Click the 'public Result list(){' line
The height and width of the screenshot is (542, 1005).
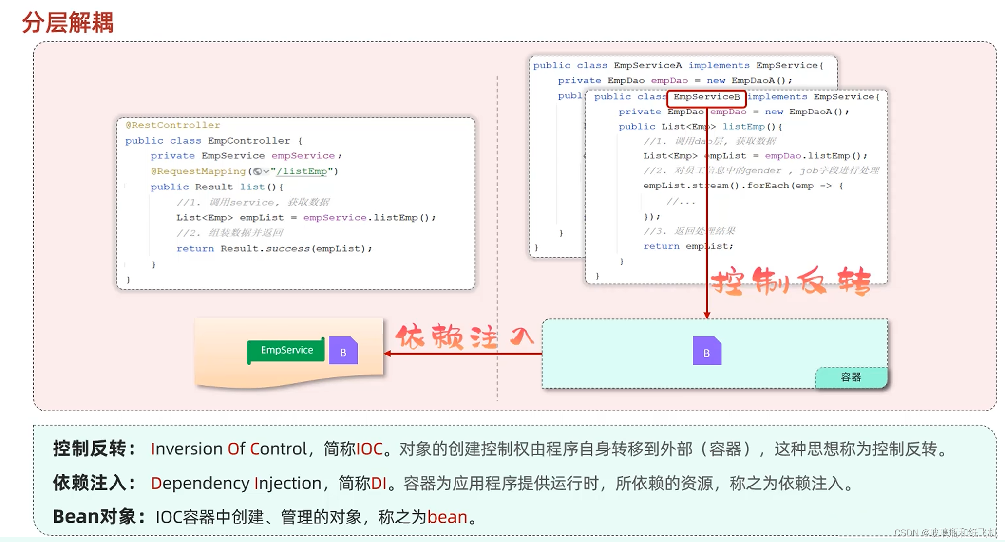click(217, 187)
